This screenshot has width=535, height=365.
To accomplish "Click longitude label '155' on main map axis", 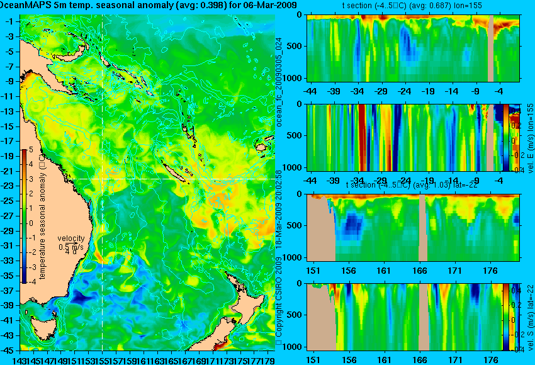I will coord(103,360).
